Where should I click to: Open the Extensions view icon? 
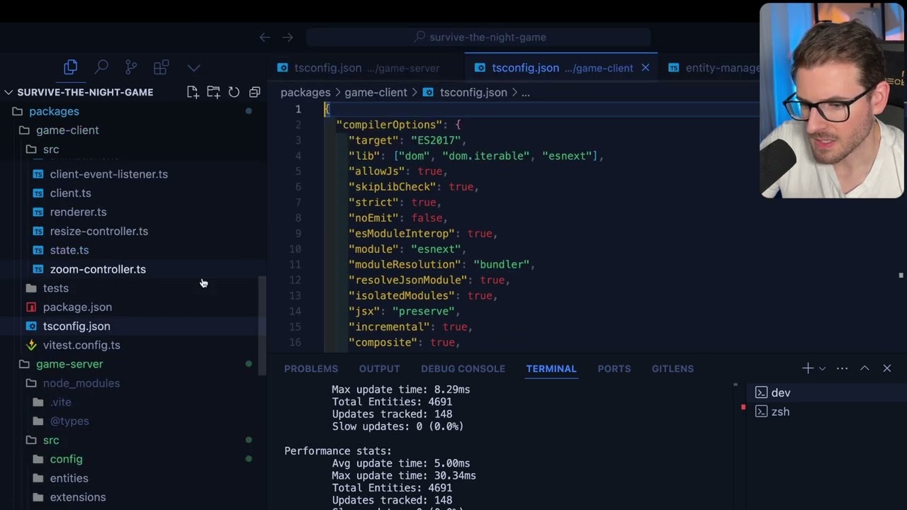(x=161, y=67)
